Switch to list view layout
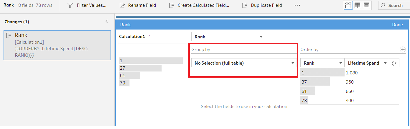 (x=366, y=5)
